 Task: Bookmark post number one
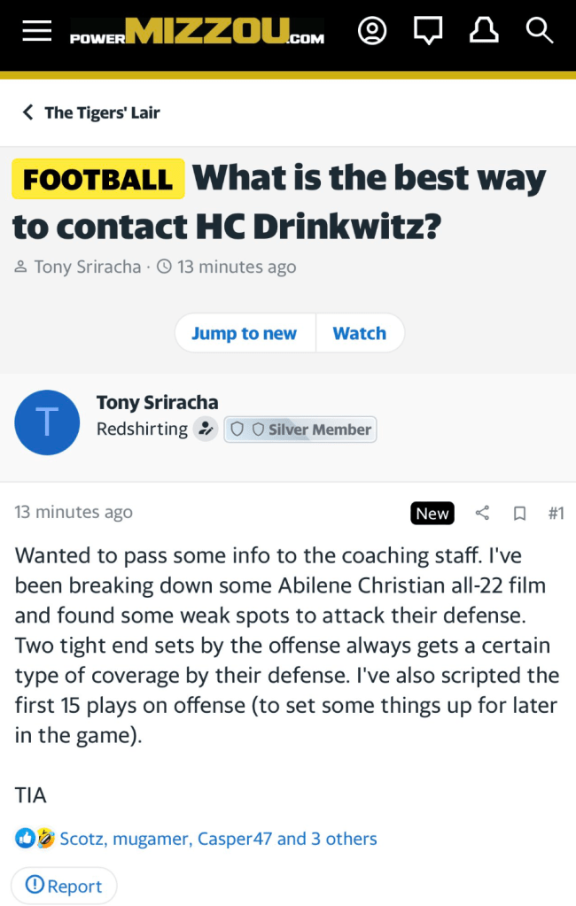(x=520, y=513)
